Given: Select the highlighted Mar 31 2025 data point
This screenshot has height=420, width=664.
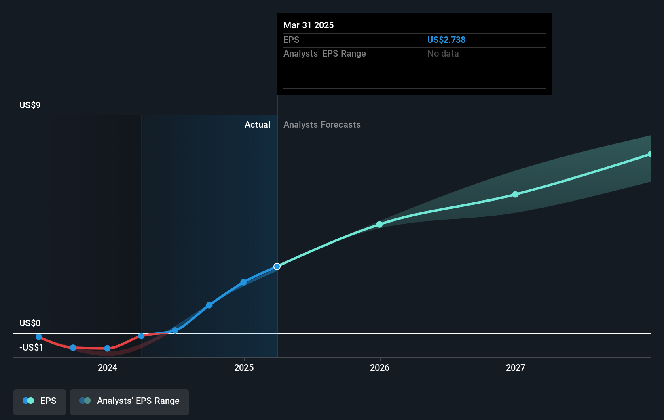Looking at the screenshot, I should pyautogui.click(x=277, y=267).
